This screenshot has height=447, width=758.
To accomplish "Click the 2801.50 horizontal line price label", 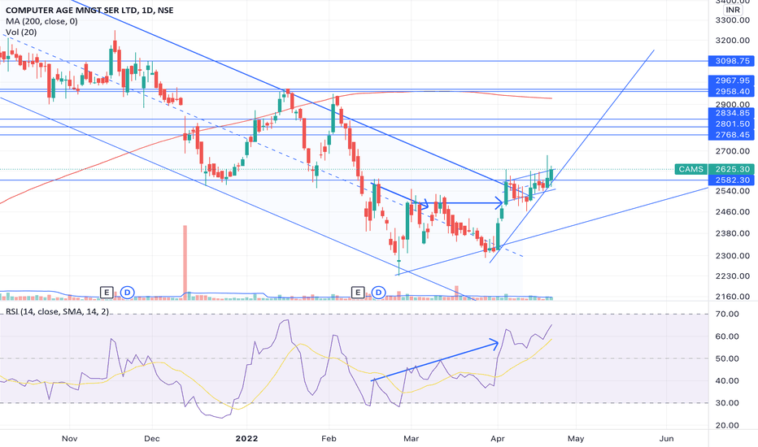I will coord(732,124).
